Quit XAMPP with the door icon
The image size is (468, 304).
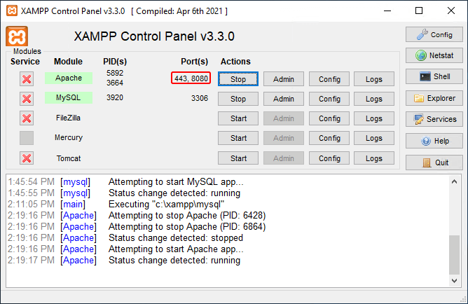tap(434, 163)
